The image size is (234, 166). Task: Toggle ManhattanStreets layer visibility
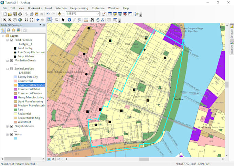click(11, 61)
